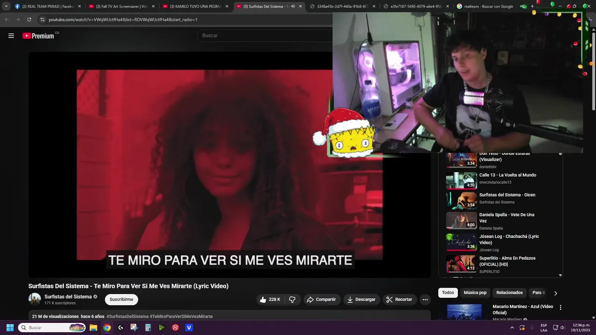Select the Música pop filter chip
This screenshot has width=596, height=335.
[x=475, y=293]
